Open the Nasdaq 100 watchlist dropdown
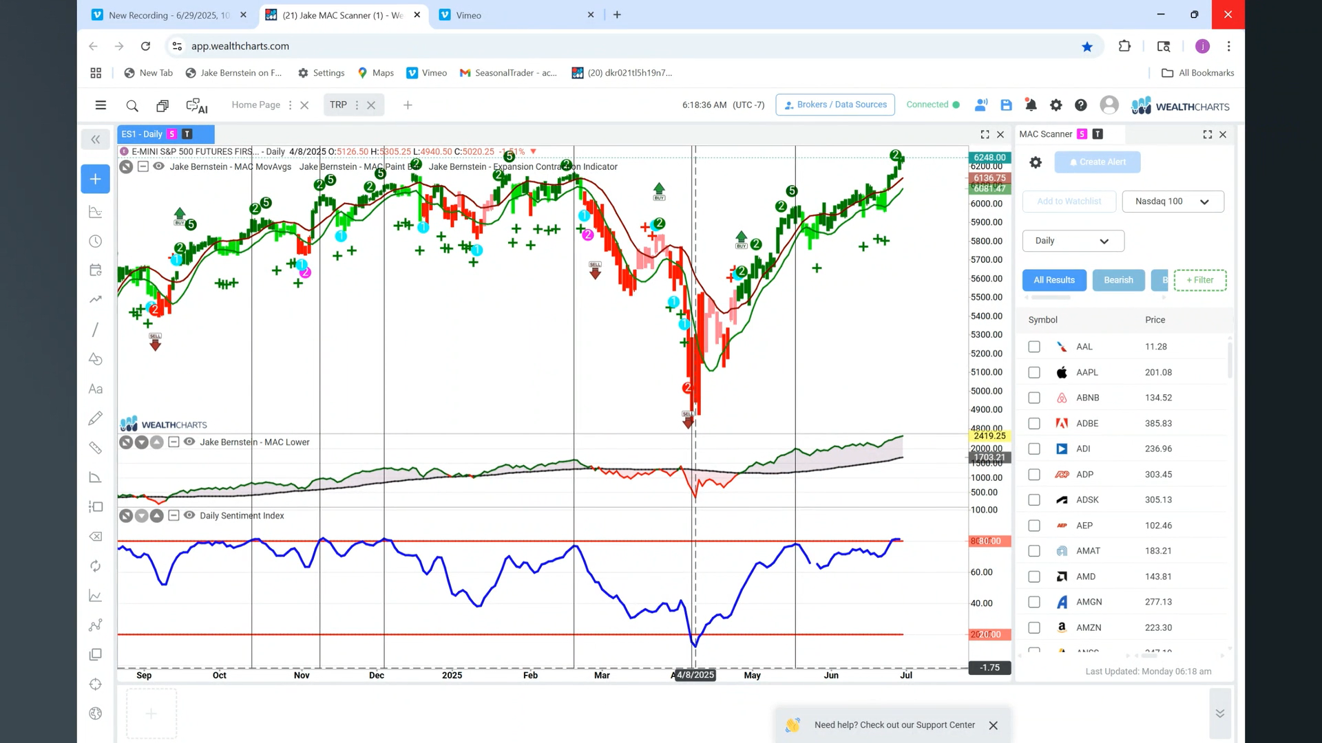1322x743 pixels. click(1173, 202)
